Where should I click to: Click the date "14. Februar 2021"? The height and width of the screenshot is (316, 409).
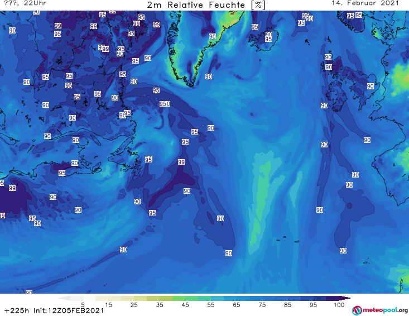(x=365, y=3)
